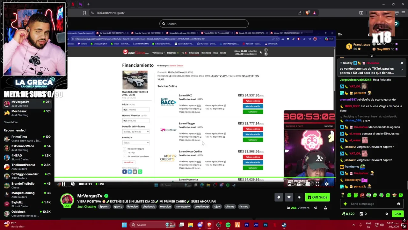Click Show more in sidebar
Screen dimensions: 408x230
coord(11,122)
